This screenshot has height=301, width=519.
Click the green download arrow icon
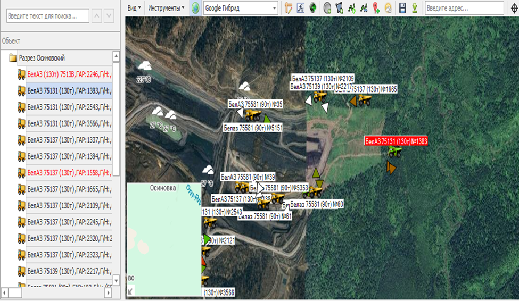(x=414, y=8)
